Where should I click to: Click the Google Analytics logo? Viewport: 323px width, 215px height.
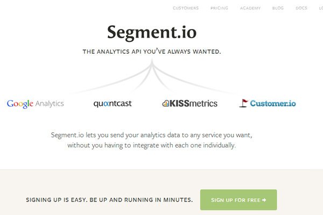coord(36,103)
